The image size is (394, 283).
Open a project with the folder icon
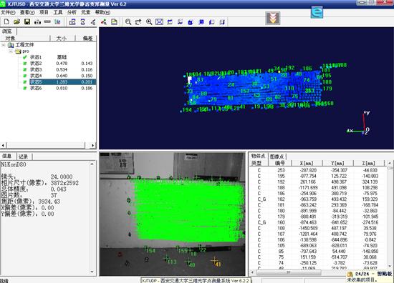pos(17,22)
